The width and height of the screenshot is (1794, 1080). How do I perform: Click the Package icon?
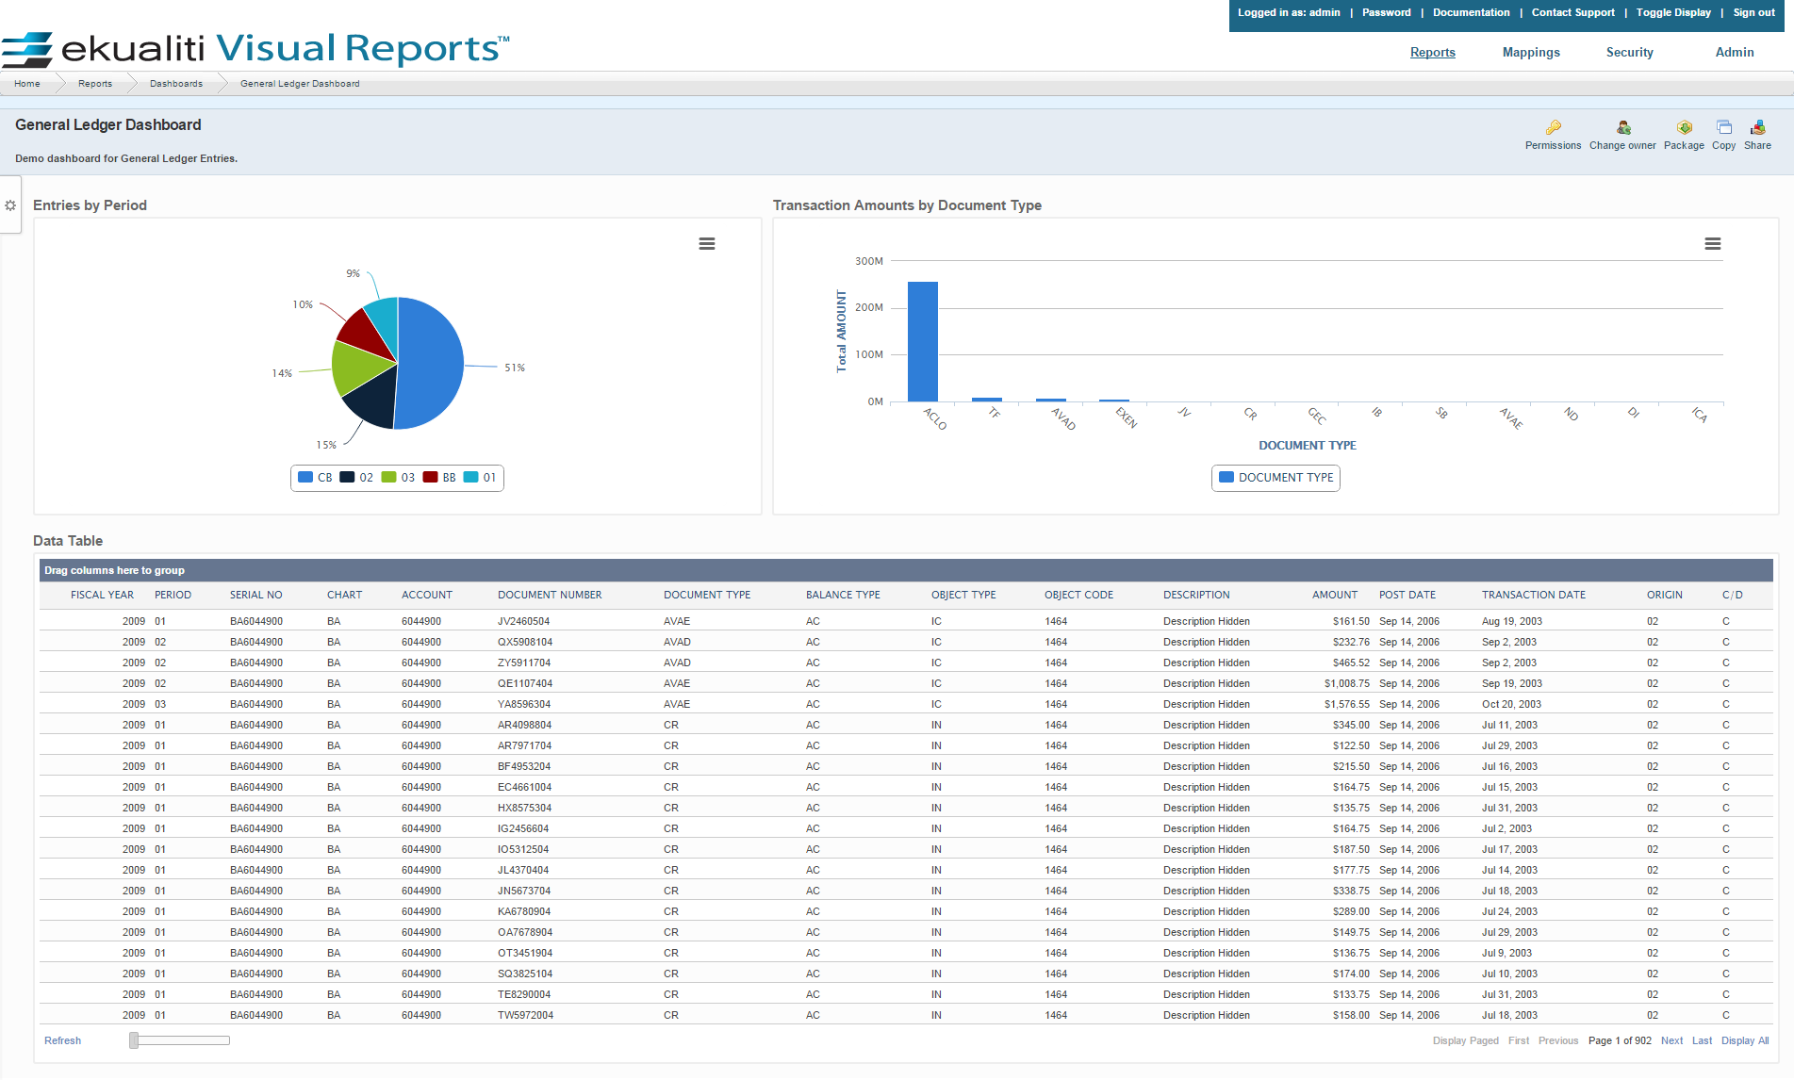point(1684,127)
